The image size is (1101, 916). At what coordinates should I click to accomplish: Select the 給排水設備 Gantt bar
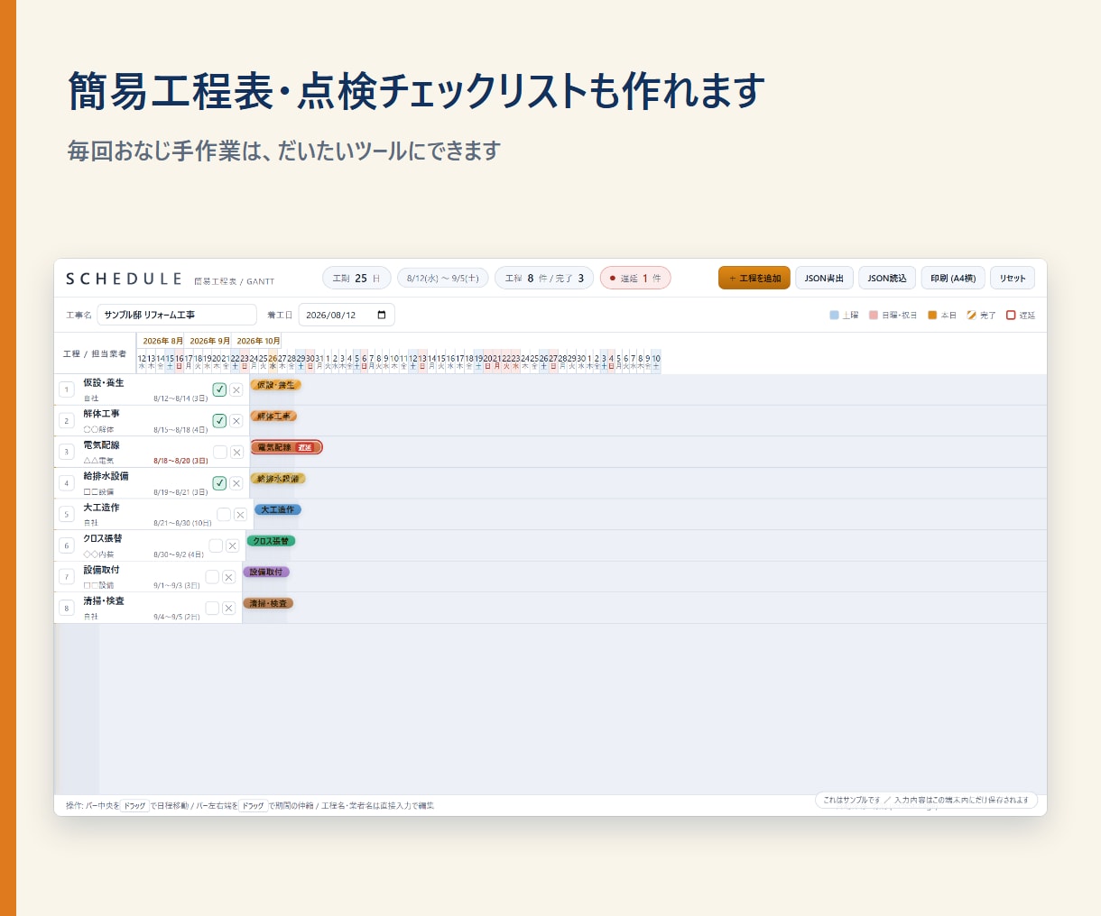coord(278,479)
